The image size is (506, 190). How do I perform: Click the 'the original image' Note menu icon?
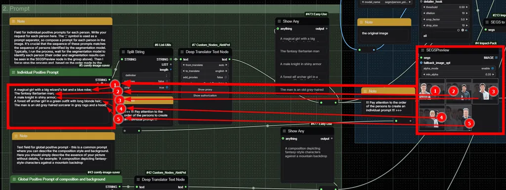pos(361,22)
